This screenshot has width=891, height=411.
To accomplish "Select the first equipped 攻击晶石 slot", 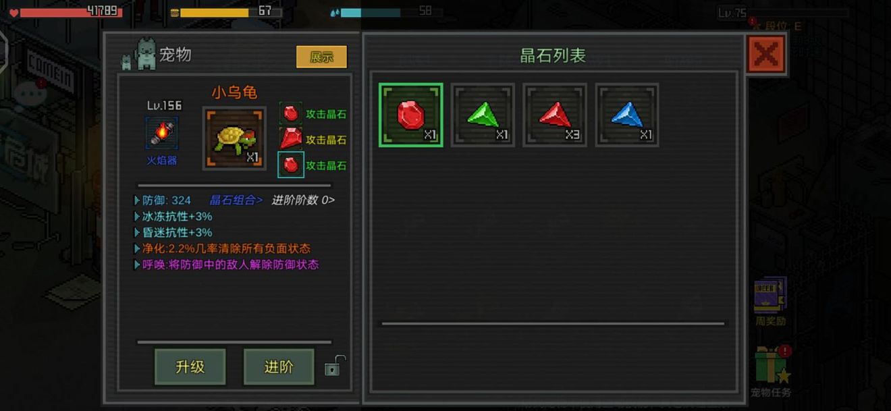I will click(x=291, y=113).
